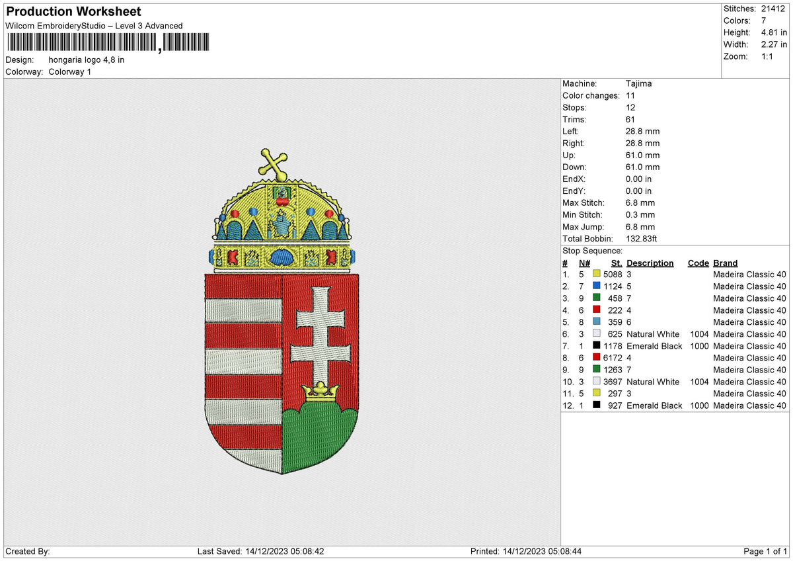Click min stitch value '0.3 mm'
The width and height of the screenshot is (793, 561).
tap(640, 214)
